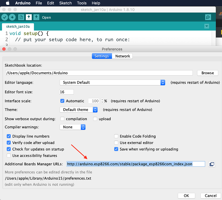This screenshot has height=200, width=222.
Task: Click the interface scale percentage stepper
Action: point(102,101)
